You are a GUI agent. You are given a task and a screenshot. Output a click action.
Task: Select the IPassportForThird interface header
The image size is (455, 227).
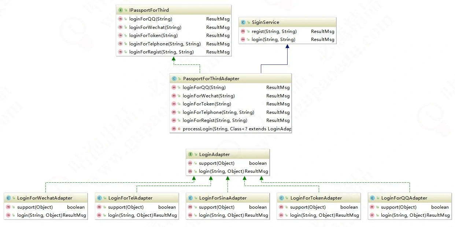coord(149,10)
